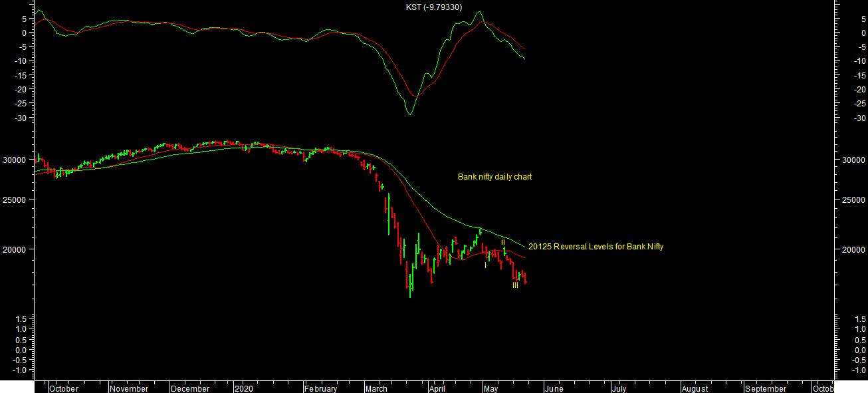This screenshot has width=868, height=393.
Task: Click the KST (-9.79330) indicator title
Action: pos(433,7)
